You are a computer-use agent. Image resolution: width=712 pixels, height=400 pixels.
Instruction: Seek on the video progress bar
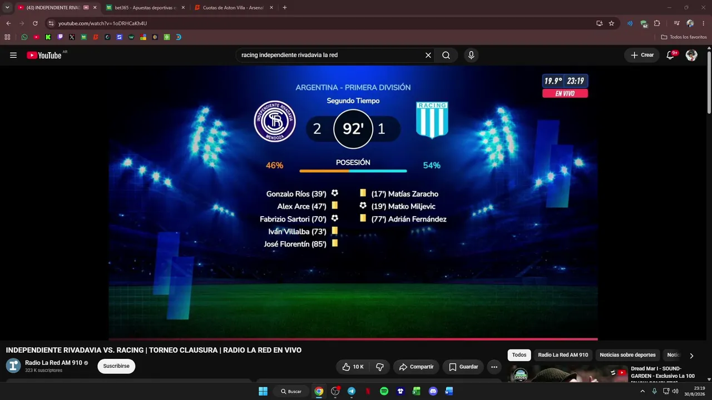(x=353, y=339)
